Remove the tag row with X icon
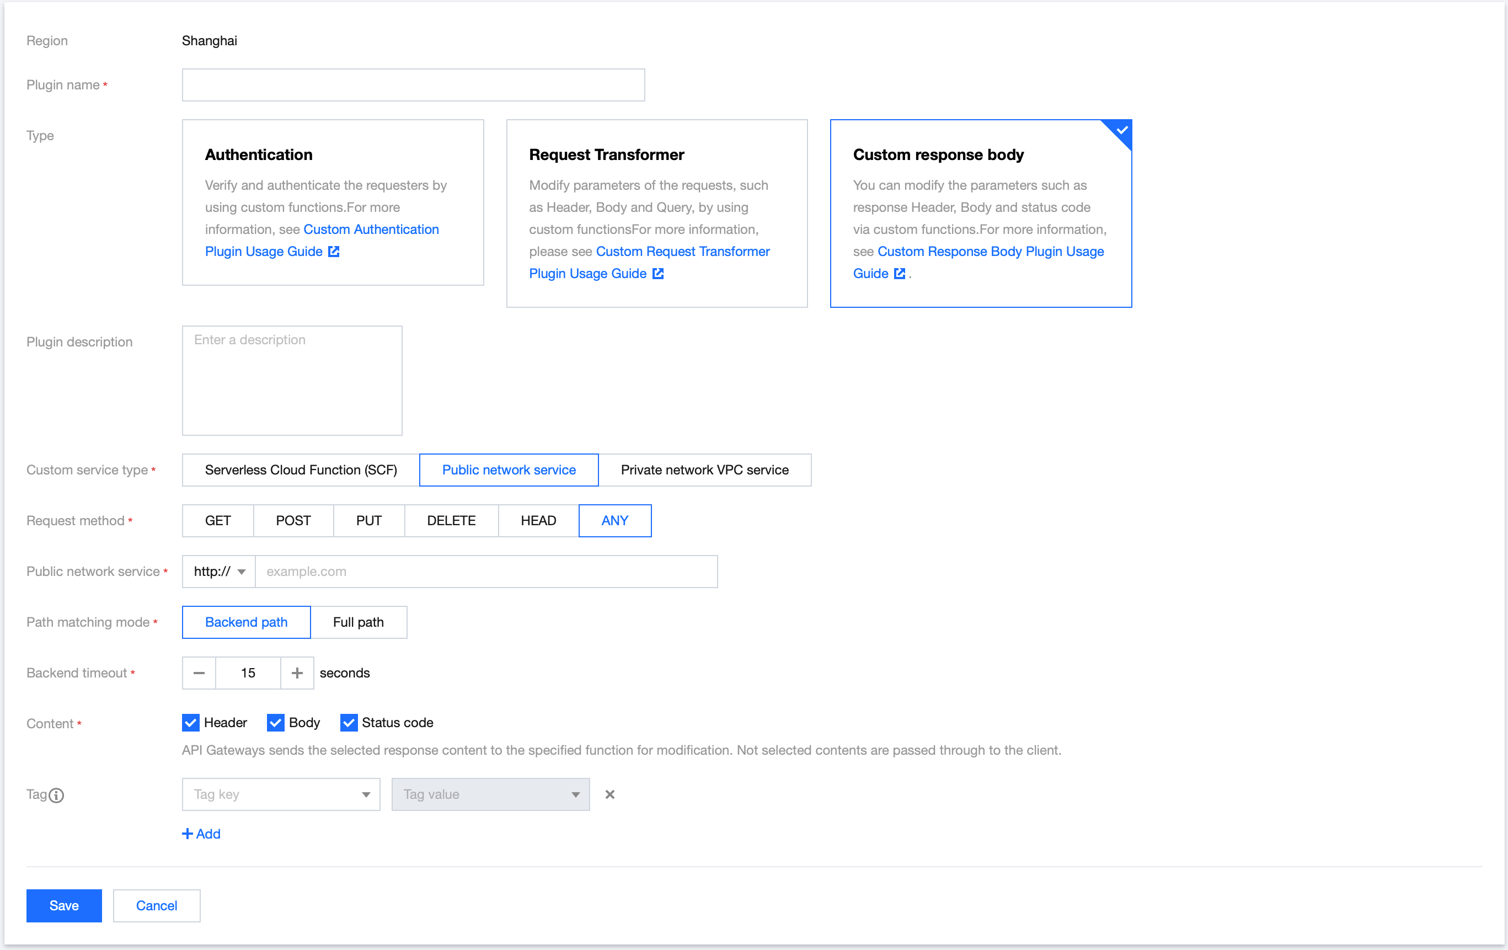This screenshot has height=950, width=1508. click(609, 794)
